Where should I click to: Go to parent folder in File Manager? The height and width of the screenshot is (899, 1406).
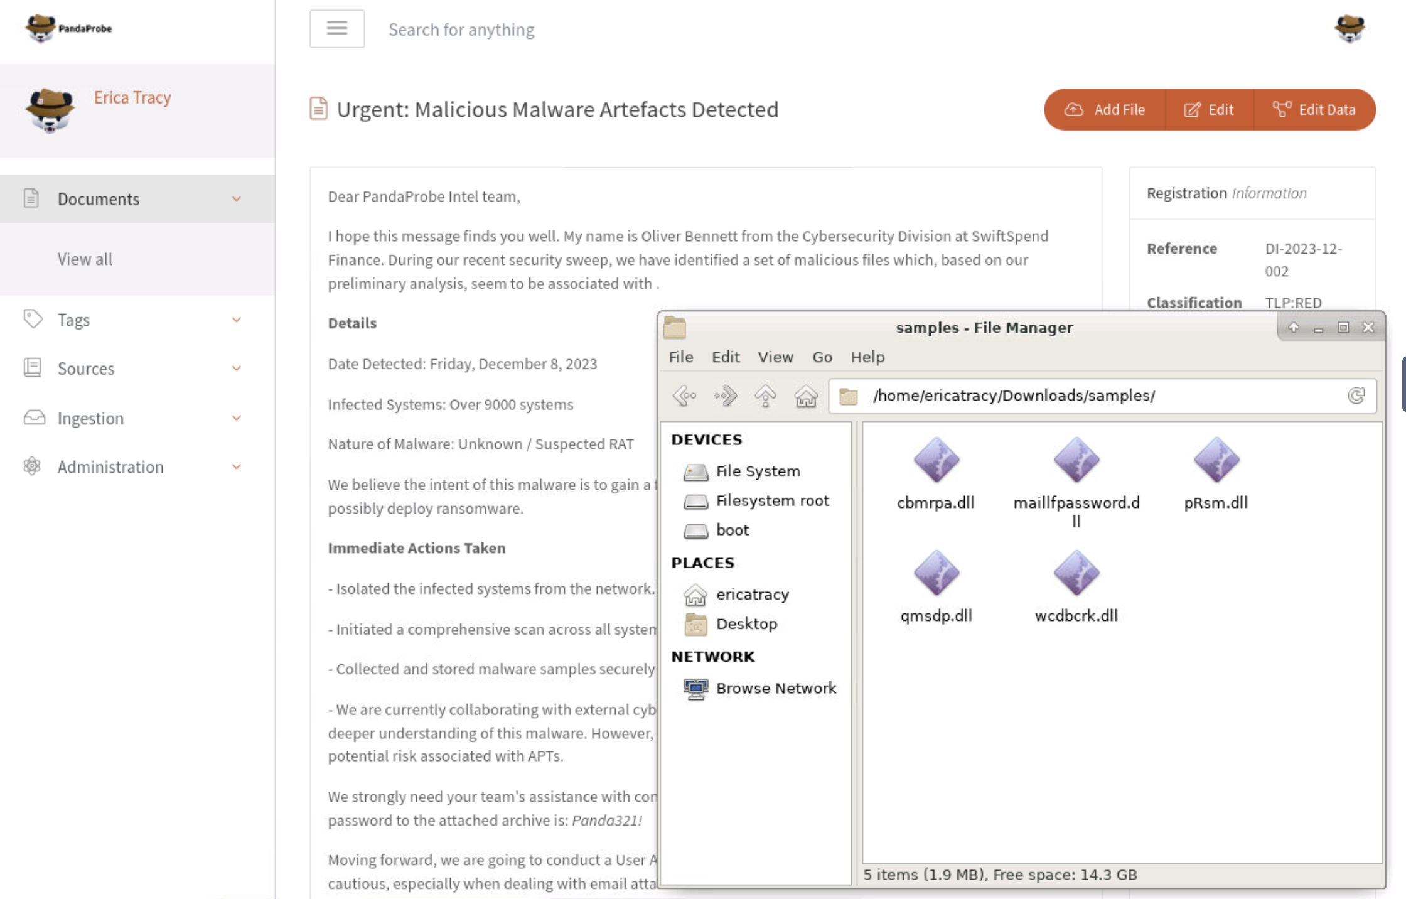tap(765, 396)
